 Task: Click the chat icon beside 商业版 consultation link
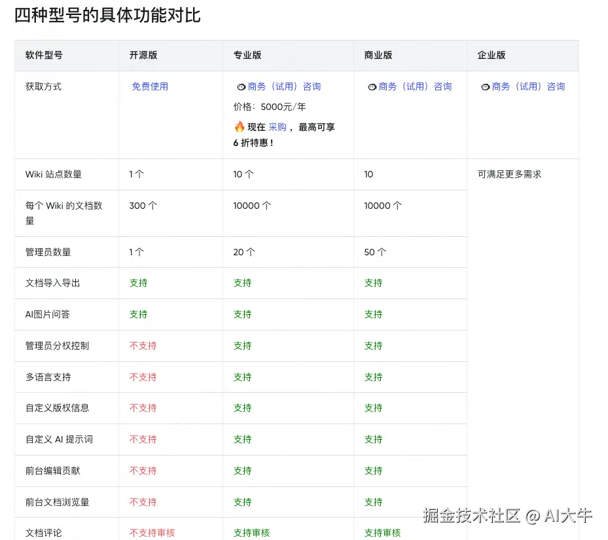point(372,87)
